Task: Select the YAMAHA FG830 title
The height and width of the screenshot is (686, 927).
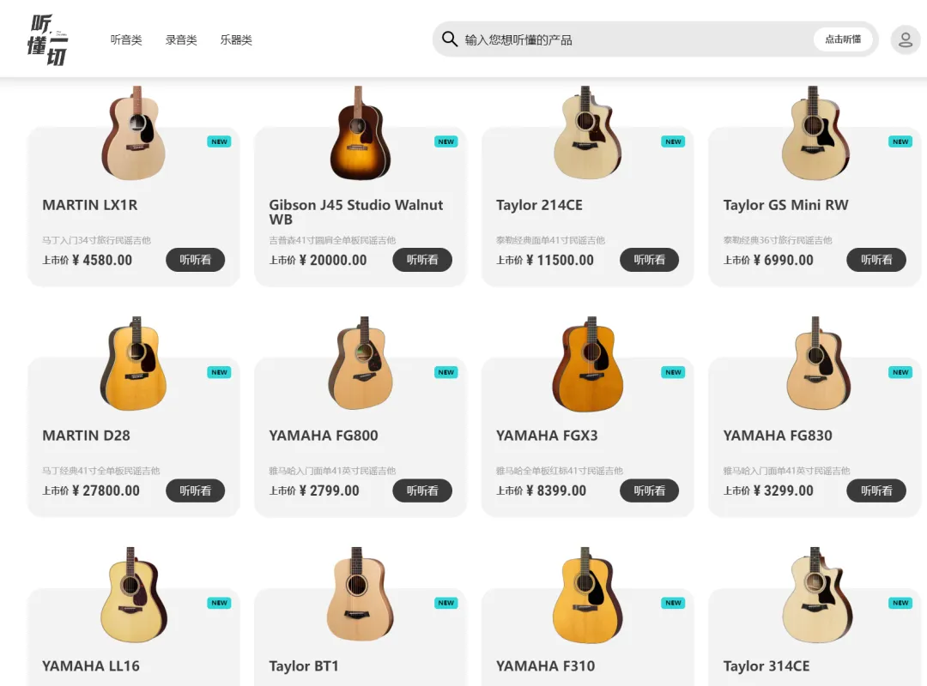Action: (x=778, y=436)
